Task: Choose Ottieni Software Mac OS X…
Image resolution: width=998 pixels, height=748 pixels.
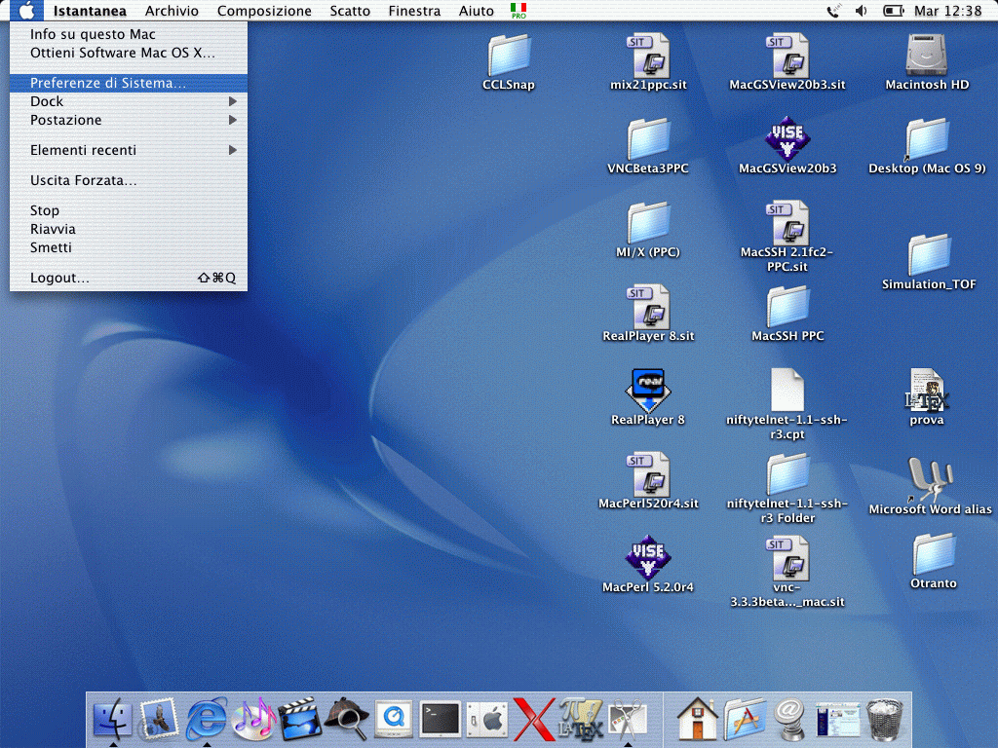Action: coord(129,53)
